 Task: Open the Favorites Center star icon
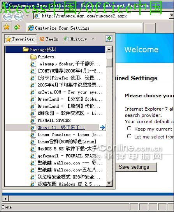coord(7,27)
